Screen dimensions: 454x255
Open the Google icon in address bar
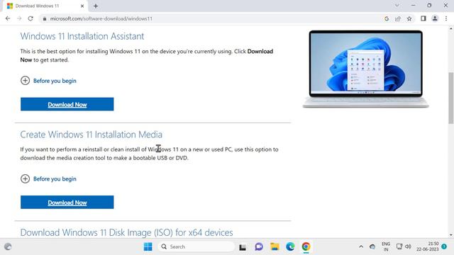[387, 19]
